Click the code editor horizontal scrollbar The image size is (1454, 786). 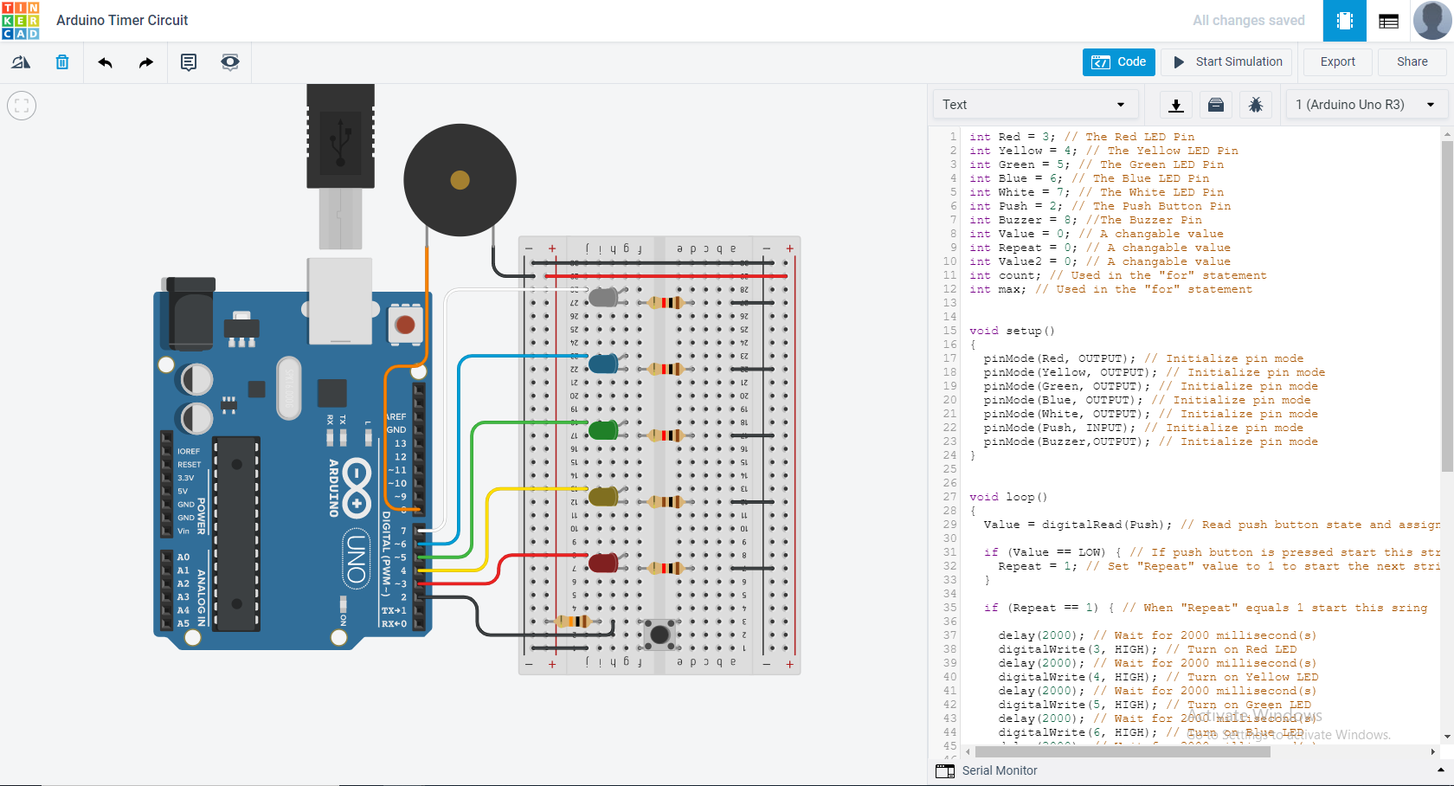click(x=1123, y=752)
